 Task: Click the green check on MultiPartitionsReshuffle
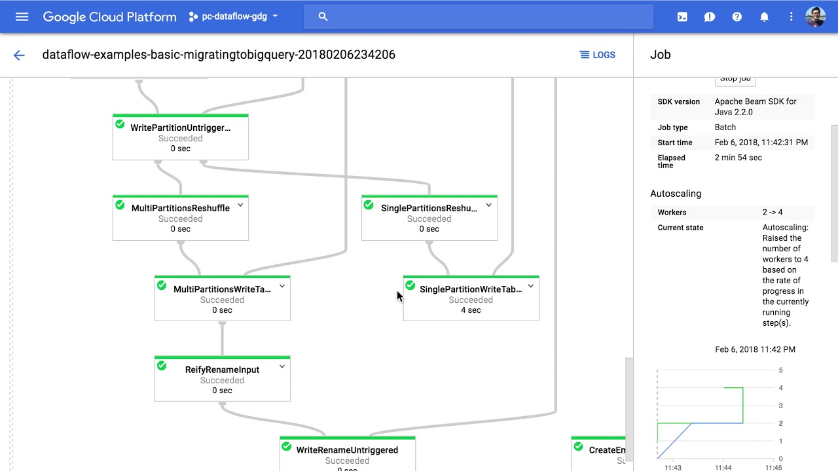(120, 205)
